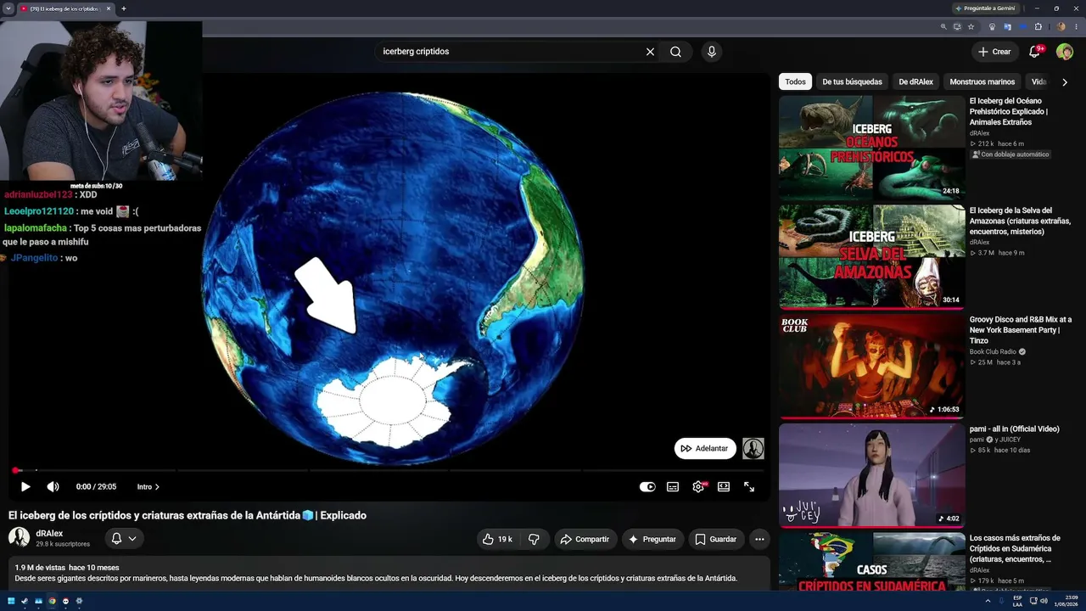1086x611 pixels.
Task: Switch the ESP keyboard language indicator
Action: (x=1017, y=601)
